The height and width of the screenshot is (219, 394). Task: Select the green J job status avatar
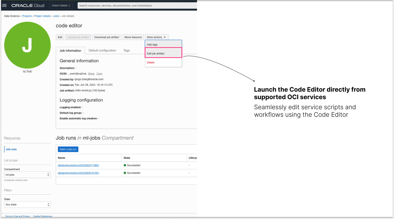tap(27, 45)
